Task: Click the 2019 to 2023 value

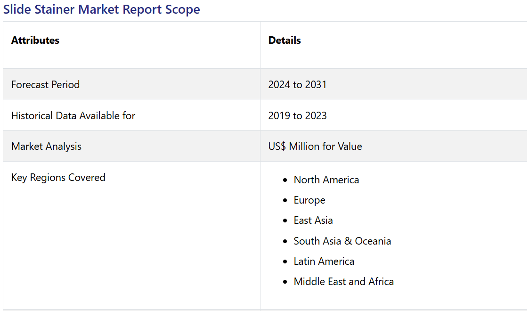Action: tap(297, 116)
